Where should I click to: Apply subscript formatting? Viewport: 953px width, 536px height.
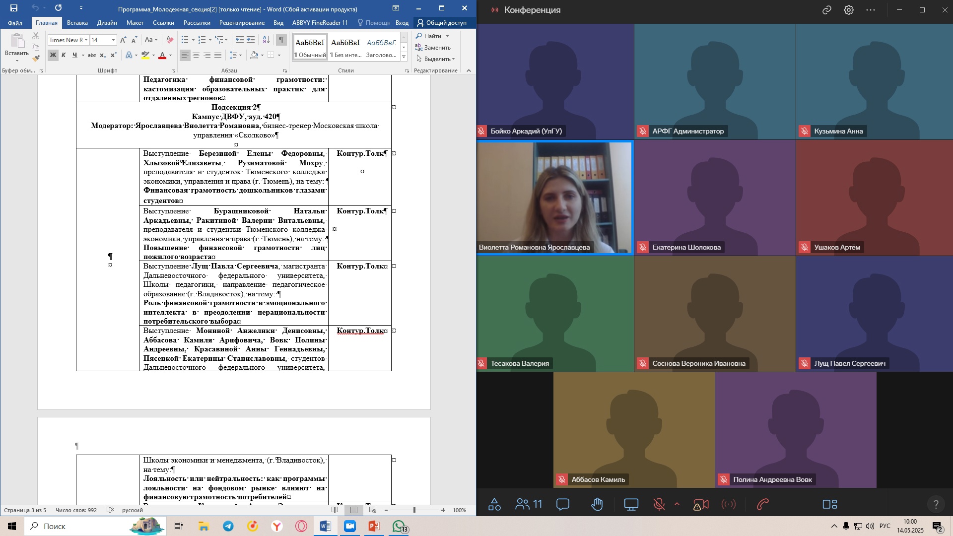click(x=103, y=55)
